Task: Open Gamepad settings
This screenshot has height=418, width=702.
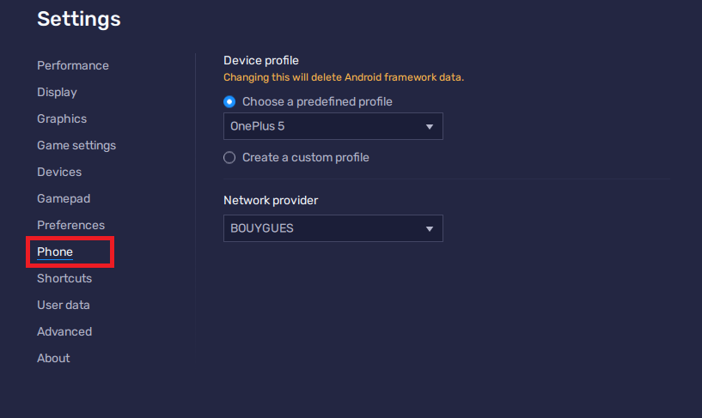Action: click(64, 198)
